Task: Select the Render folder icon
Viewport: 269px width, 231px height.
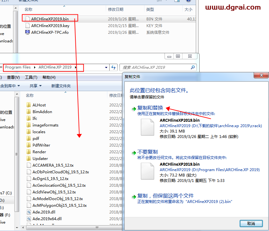Action: coord(29,152)
